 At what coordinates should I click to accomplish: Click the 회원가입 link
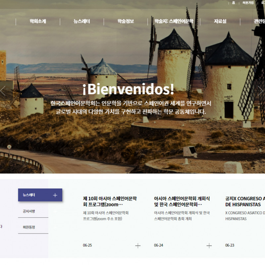[248, 3]
